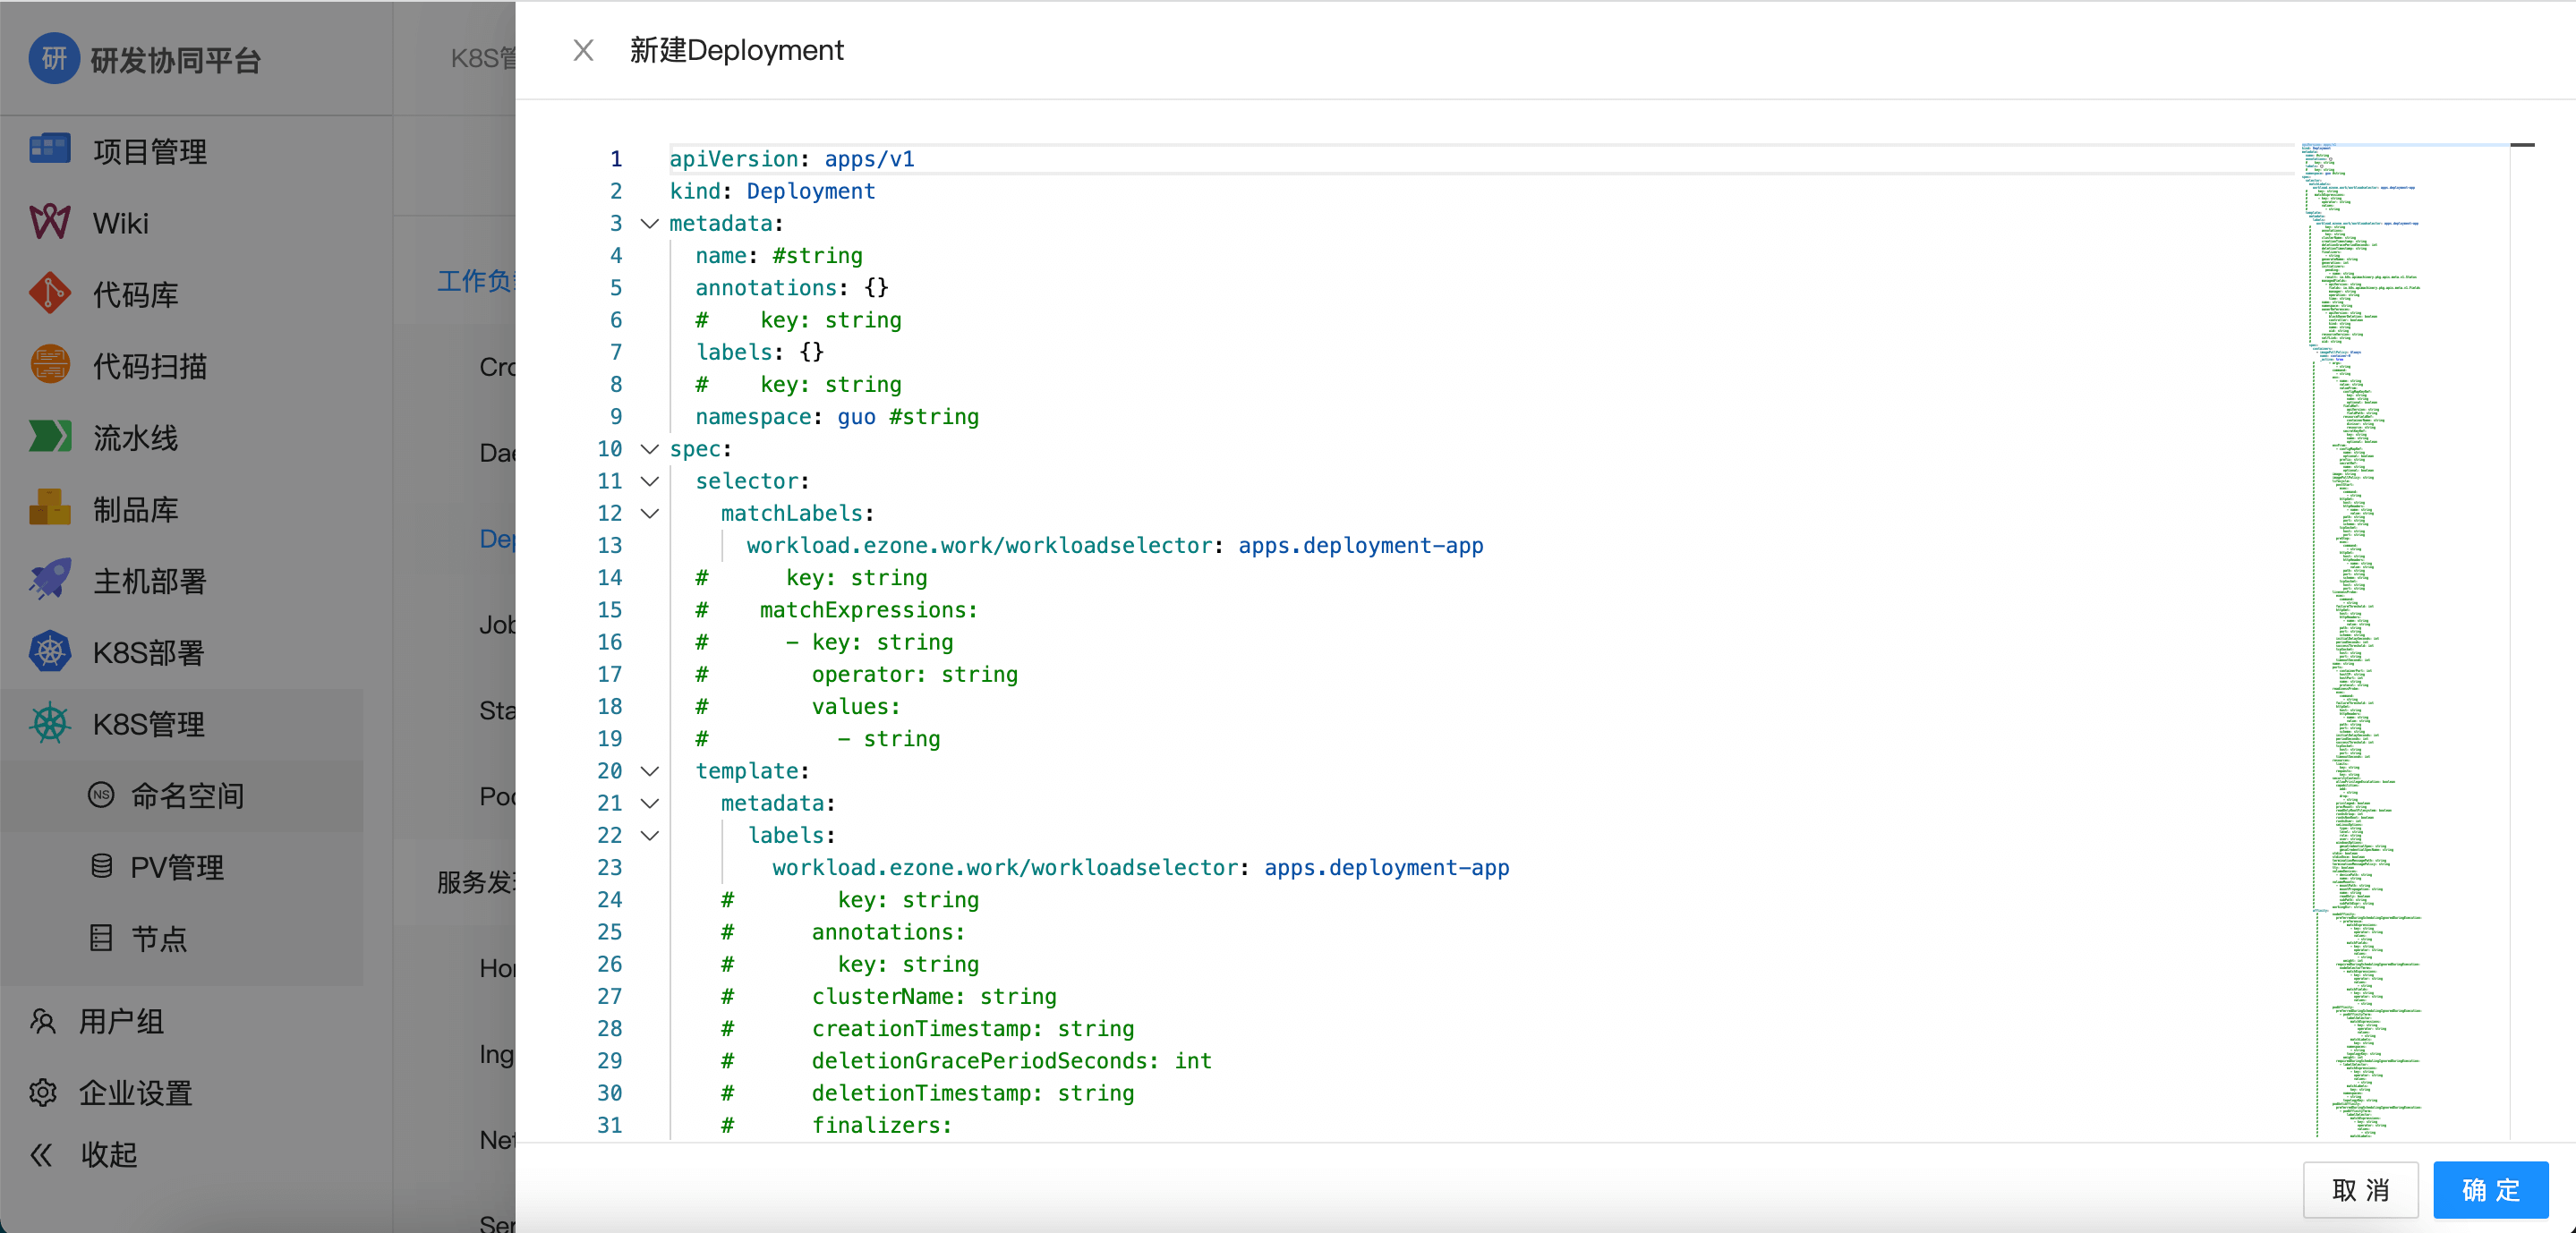Click the 取消 cancel button
The image size is (2576, 1233).
point(2359,1189)
